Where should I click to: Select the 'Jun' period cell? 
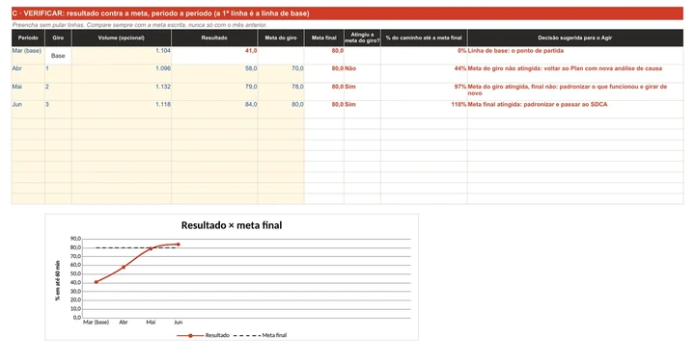tap(28, 109)
